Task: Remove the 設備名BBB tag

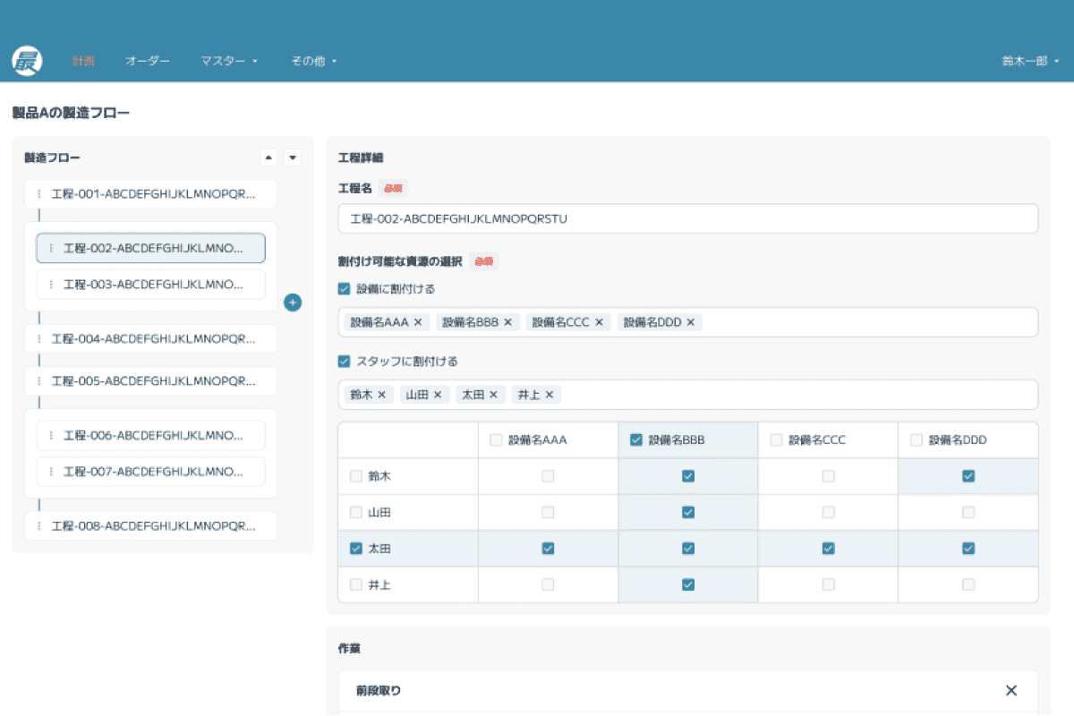Action: pos(507,322)
